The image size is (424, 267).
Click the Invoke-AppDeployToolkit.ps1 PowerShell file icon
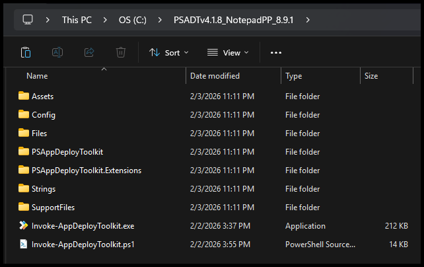pos(24,244)
